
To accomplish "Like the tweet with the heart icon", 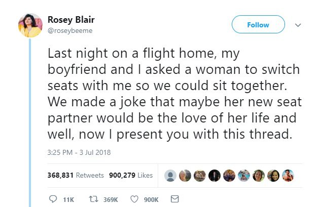I will click(x=134, y=199).
